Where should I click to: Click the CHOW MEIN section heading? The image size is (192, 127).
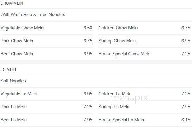12,3
